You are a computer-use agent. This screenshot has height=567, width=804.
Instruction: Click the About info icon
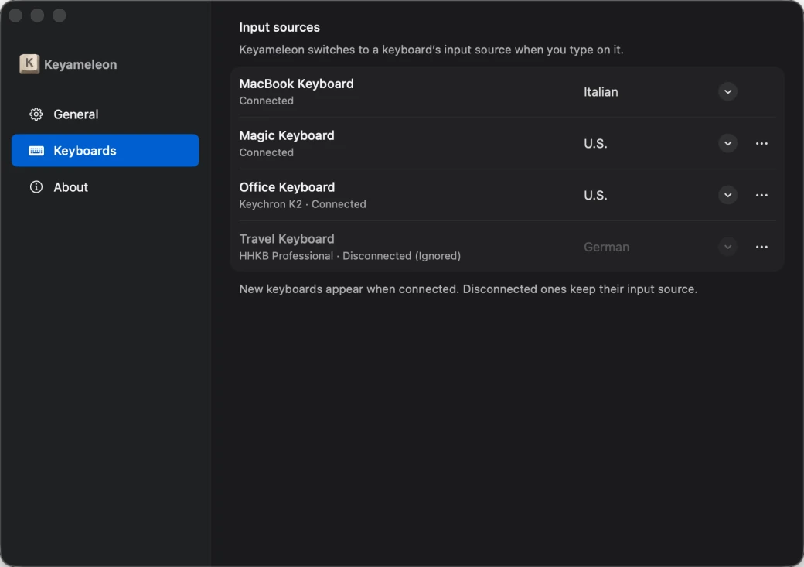36,186
